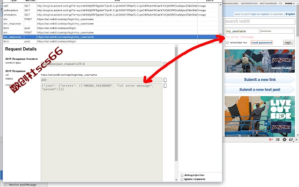Click the request table scrollbar up arrow

point(221,5)
